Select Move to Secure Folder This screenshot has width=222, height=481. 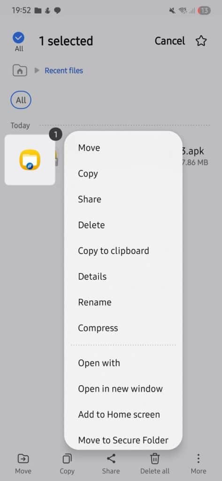(x=123, y=440)
